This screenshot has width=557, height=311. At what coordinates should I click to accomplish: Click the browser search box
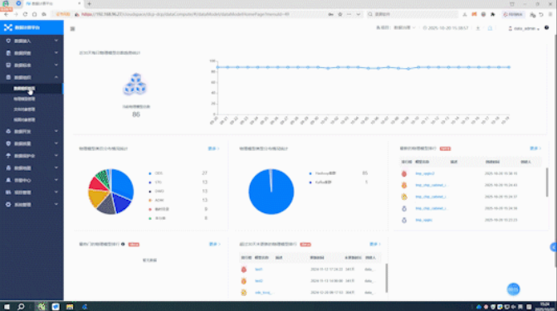(x=412, y=14)
